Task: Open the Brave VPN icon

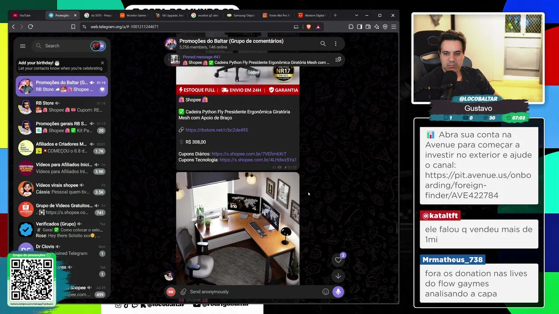Action: (x=385, y=27)
